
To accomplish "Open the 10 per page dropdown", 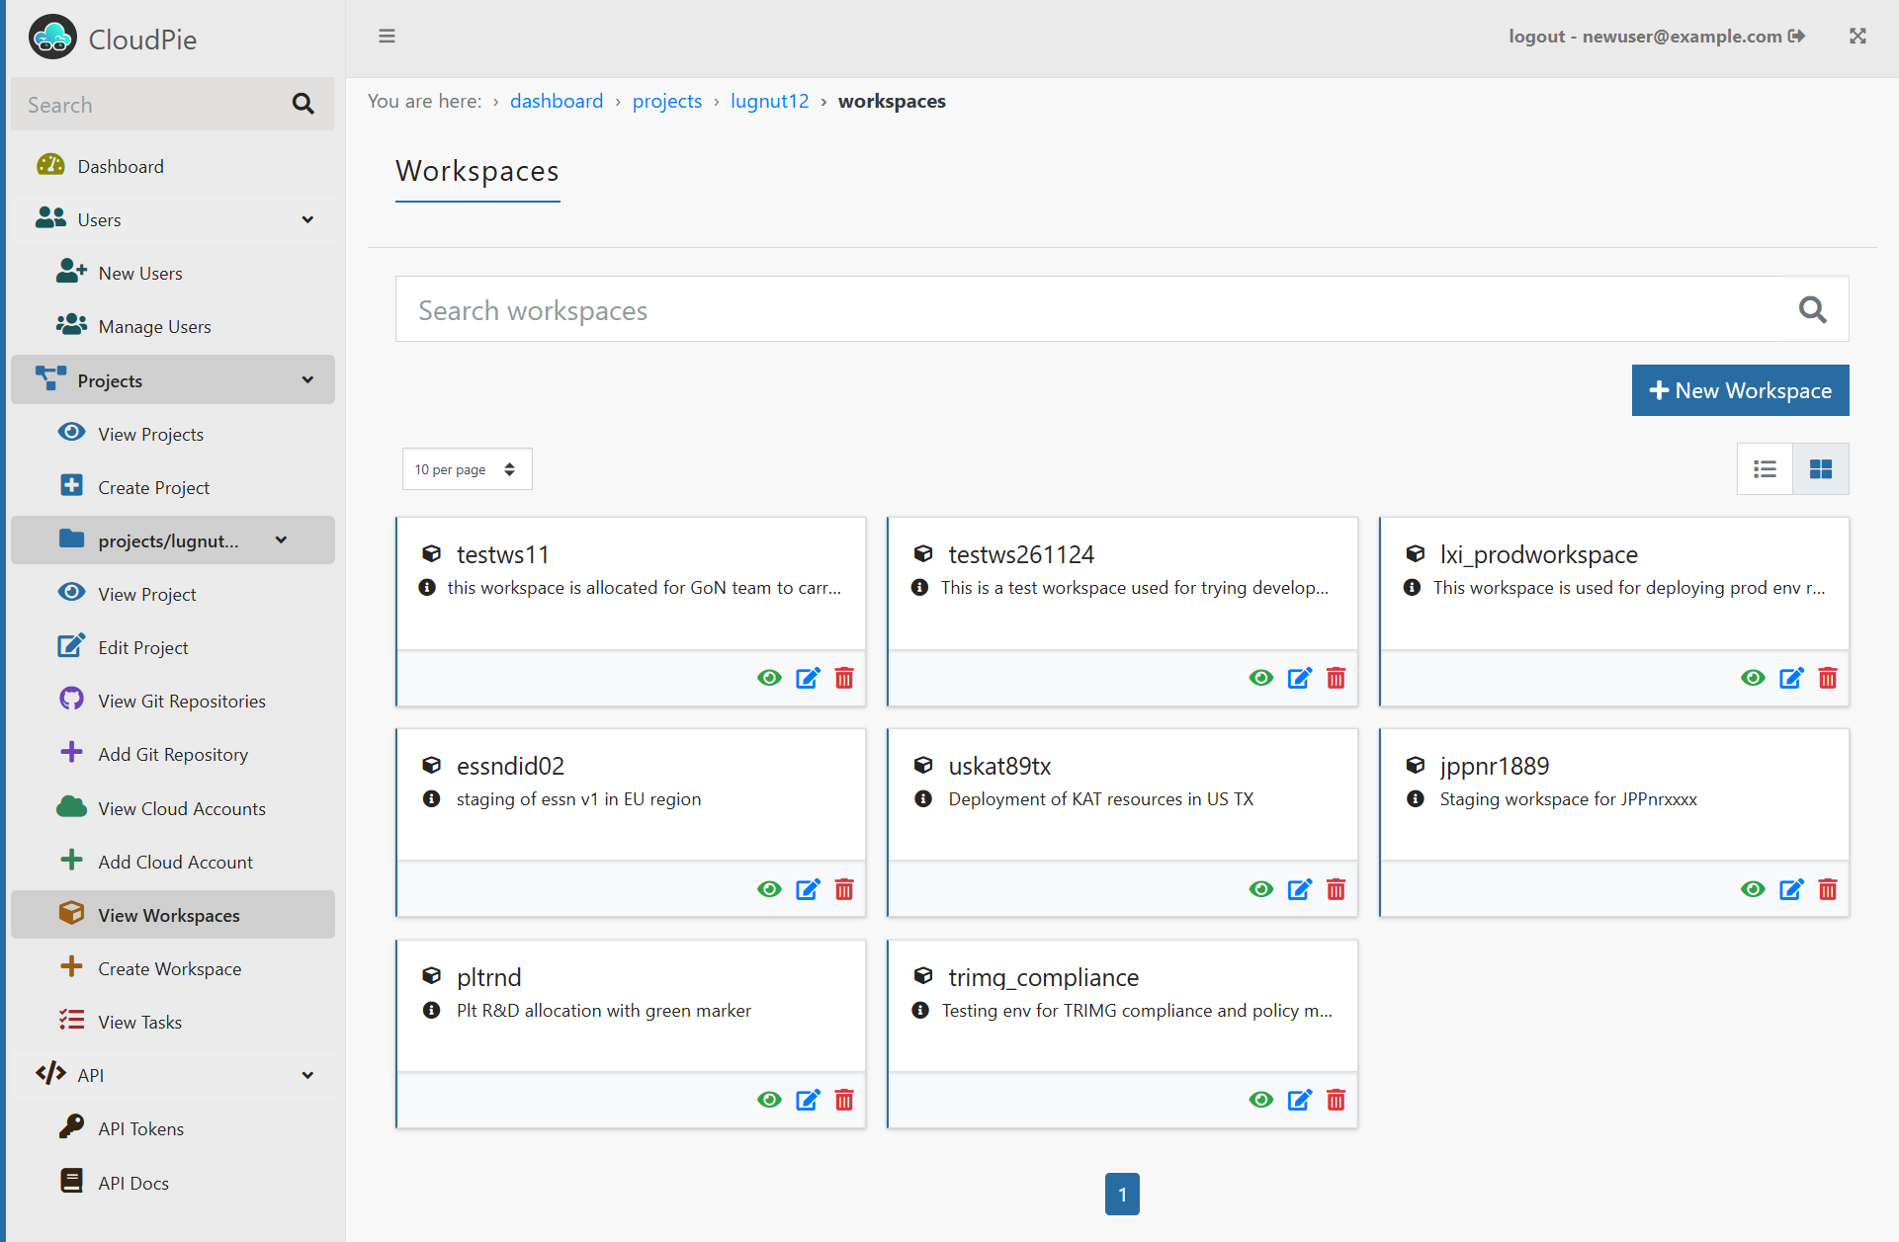I will click(x=466, y=469).
